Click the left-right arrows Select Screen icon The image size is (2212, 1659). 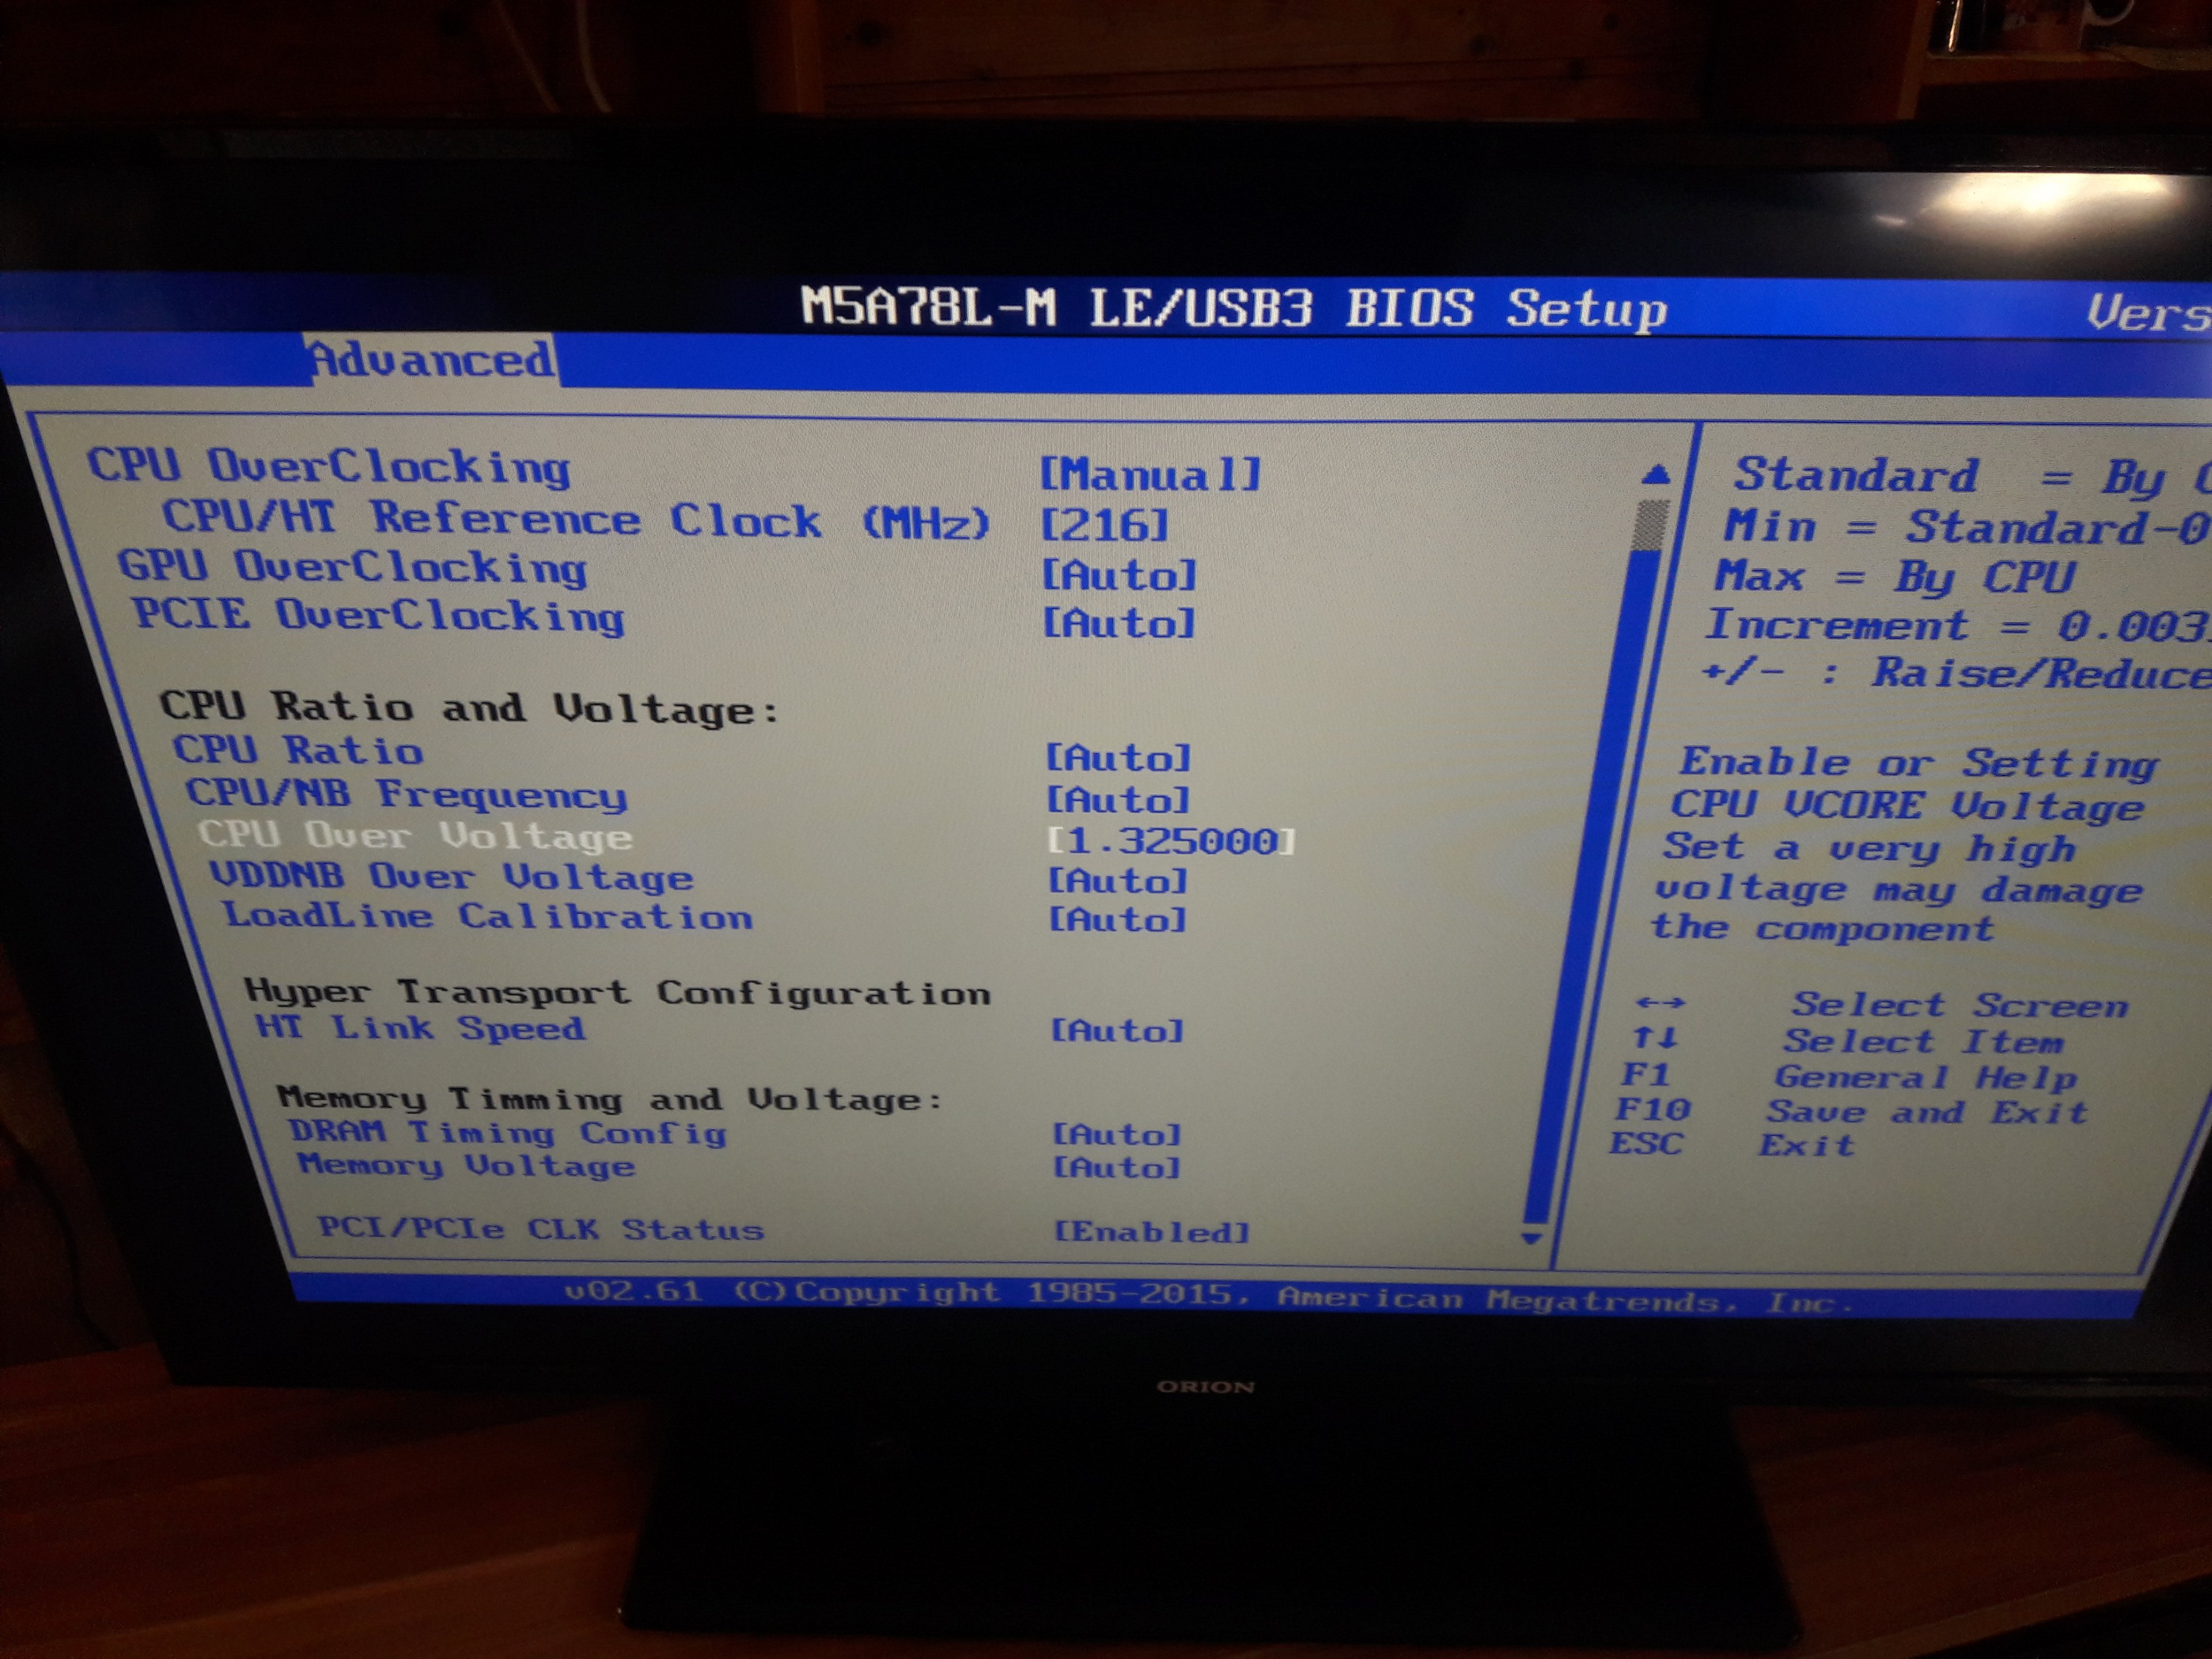tap(1660, 1002)
